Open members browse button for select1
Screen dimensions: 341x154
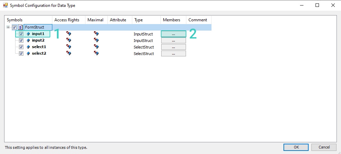tap(173, 47)
